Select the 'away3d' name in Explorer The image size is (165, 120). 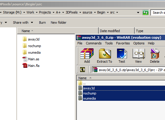(x=34, y=39)
